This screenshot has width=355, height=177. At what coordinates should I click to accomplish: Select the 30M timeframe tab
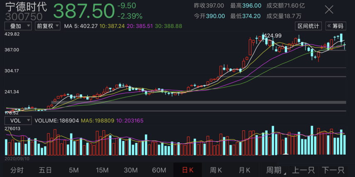point(131,170)
